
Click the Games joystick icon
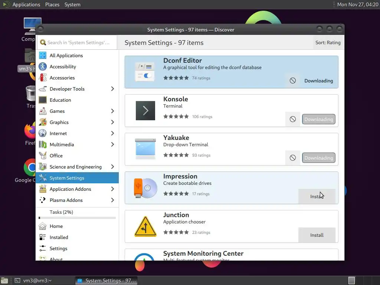click(43, 111)
